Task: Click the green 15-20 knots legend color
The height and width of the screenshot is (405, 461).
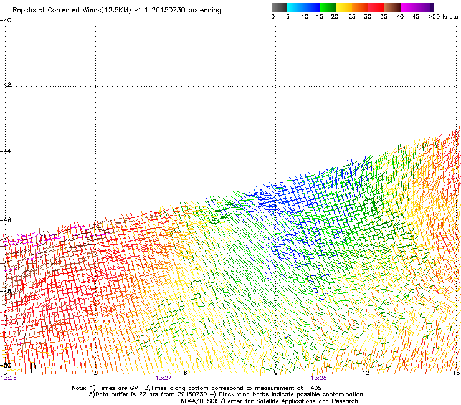Action: click(x=328, y=7)
